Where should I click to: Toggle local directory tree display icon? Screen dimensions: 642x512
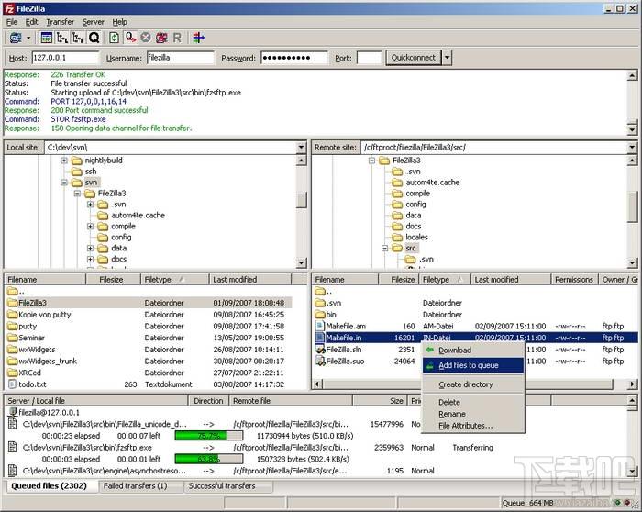pyautogui.click(x=62, y=38)
